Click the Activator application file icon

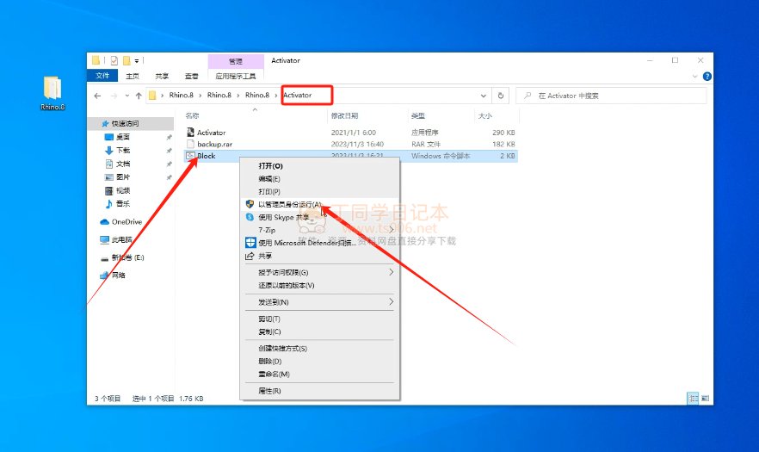[190, 133]
